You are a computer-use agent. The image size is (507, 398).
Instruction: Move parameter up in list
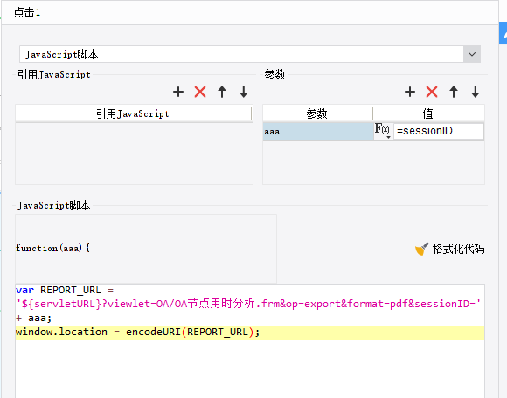(x=454, y=92)
